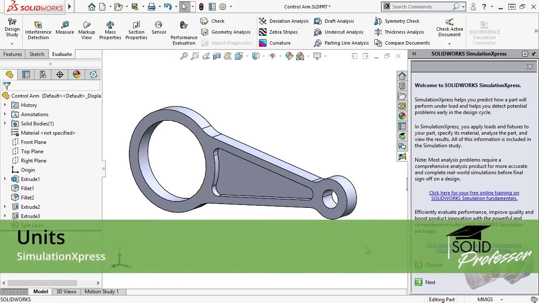Select the Right Plane
The height and width of the screenshot is (303, 539).
tap(29, 161)
